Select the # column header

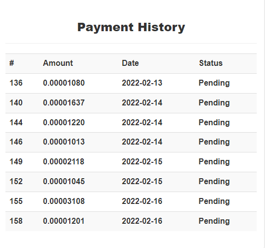point(11,63)
